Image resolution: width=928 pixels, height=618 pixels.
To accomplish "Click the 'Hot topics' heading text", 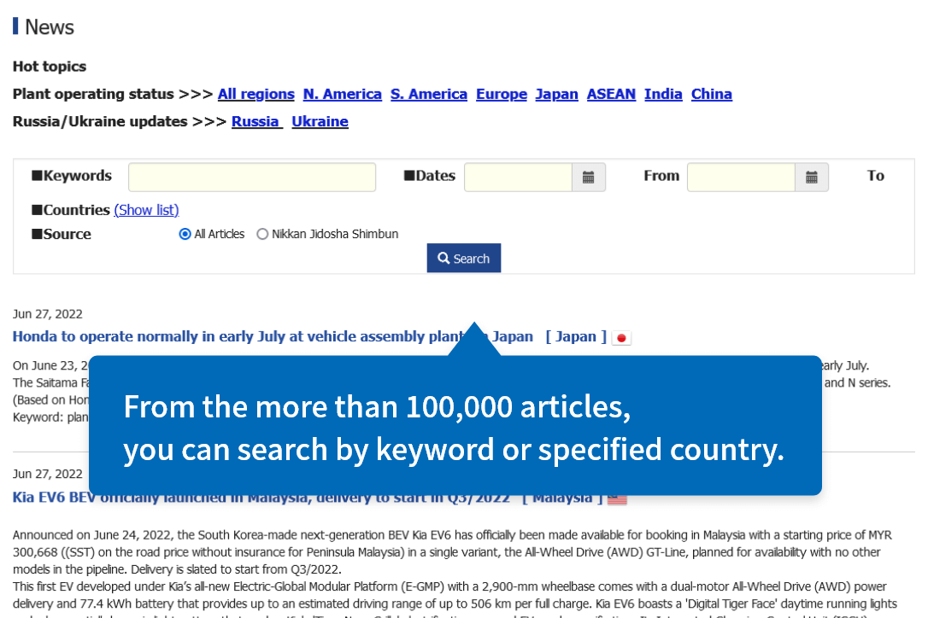I will (50, 67).
